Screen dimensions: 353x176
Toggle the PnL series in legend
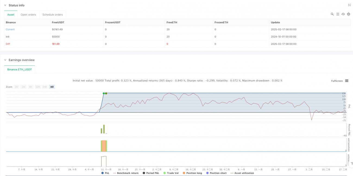pyautogui.click(x=106, y=173)
